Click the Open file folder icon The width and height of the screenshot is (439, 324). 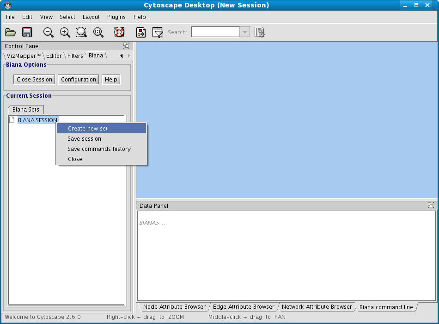(x=10, y=32)
